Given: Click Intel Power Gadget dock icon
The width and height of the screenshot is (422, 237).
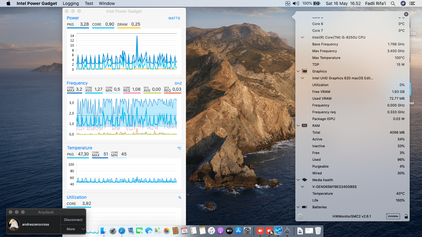Looking at the screenshot, I should tap(278, 231).
